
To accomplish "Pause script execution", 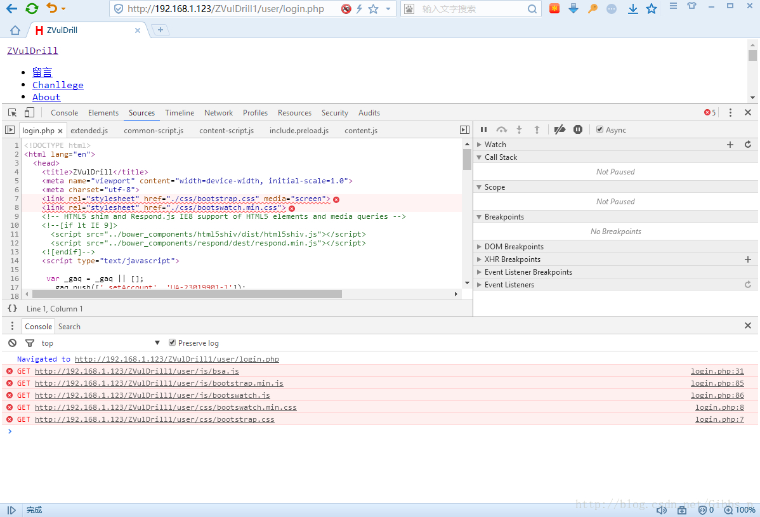I will pos(483,129).
